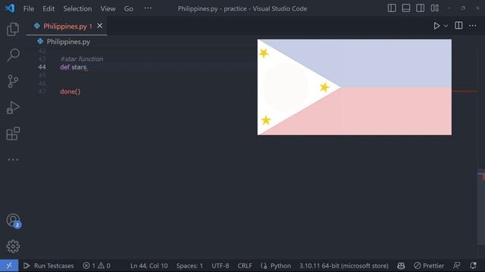
Task: Run the Python file with play button
Action: click(436, 26)
